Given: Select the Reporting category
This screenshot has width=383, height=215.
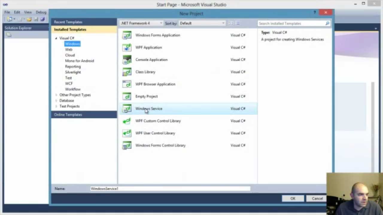Looking at the screenshot, I should 73,67.
